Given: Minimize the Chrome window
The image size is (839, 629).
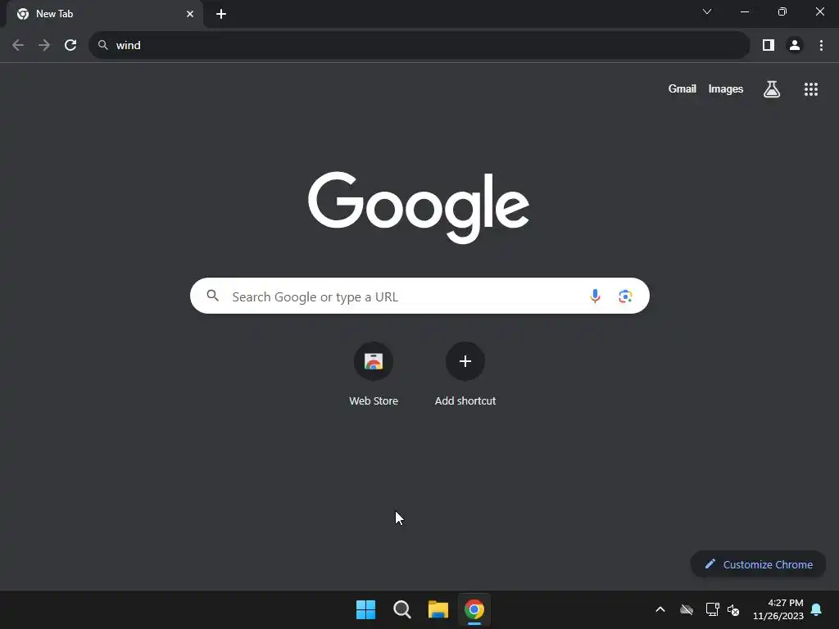Looking at the screenshot, I should click(x=744, y=11).
